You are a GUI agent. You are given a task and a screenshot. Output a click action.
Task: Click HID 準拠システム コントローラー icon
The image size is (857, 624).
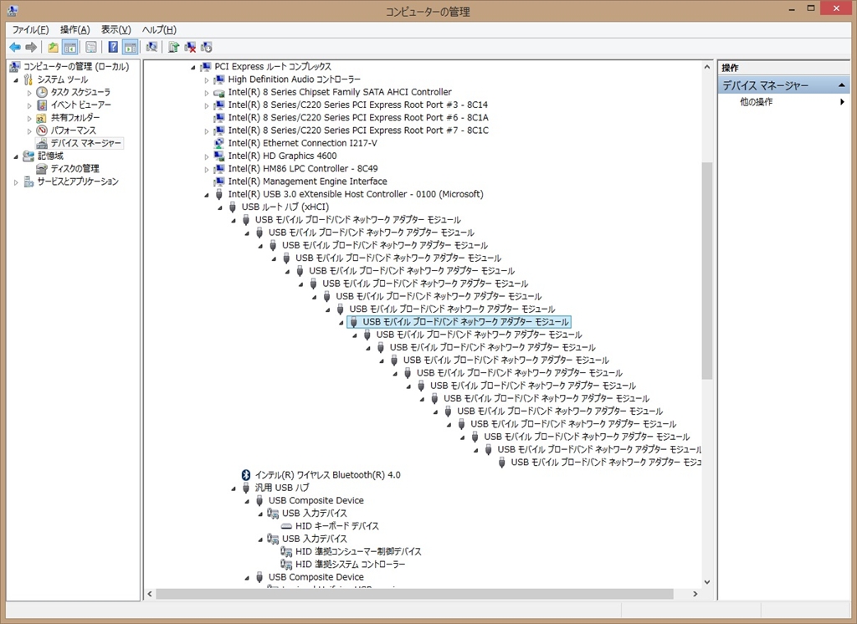[286, 564]
